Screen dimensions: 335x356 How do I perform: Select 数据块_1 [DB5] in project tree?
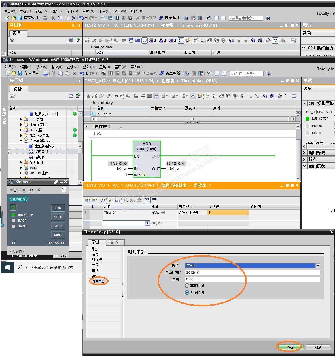point(46,114)
